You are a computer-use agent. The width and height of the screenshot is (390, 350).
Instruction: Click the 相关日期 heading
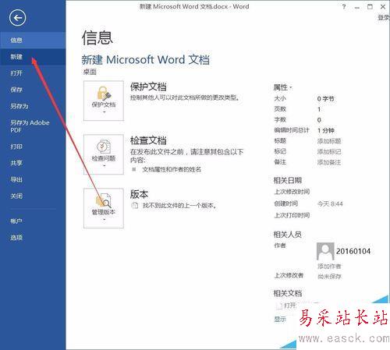pyautogui.click(x=288, y=180)
